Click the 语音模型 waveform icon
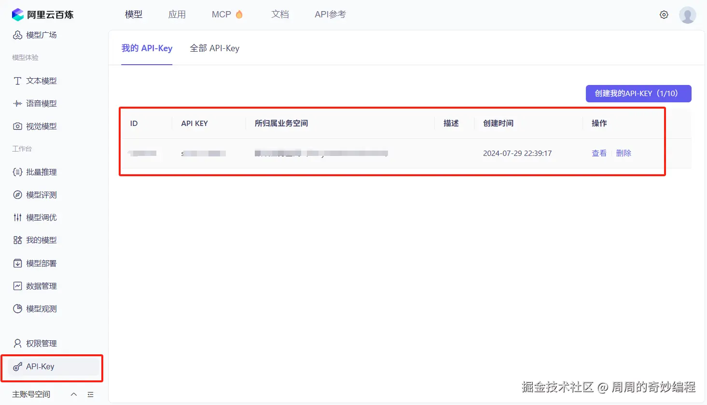This screenshot has width=707, height=405. (17, 103)
